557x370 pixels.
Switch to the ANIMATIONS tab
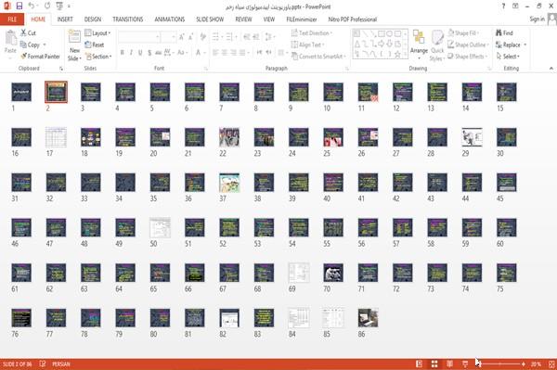click(x=170, y=19)
